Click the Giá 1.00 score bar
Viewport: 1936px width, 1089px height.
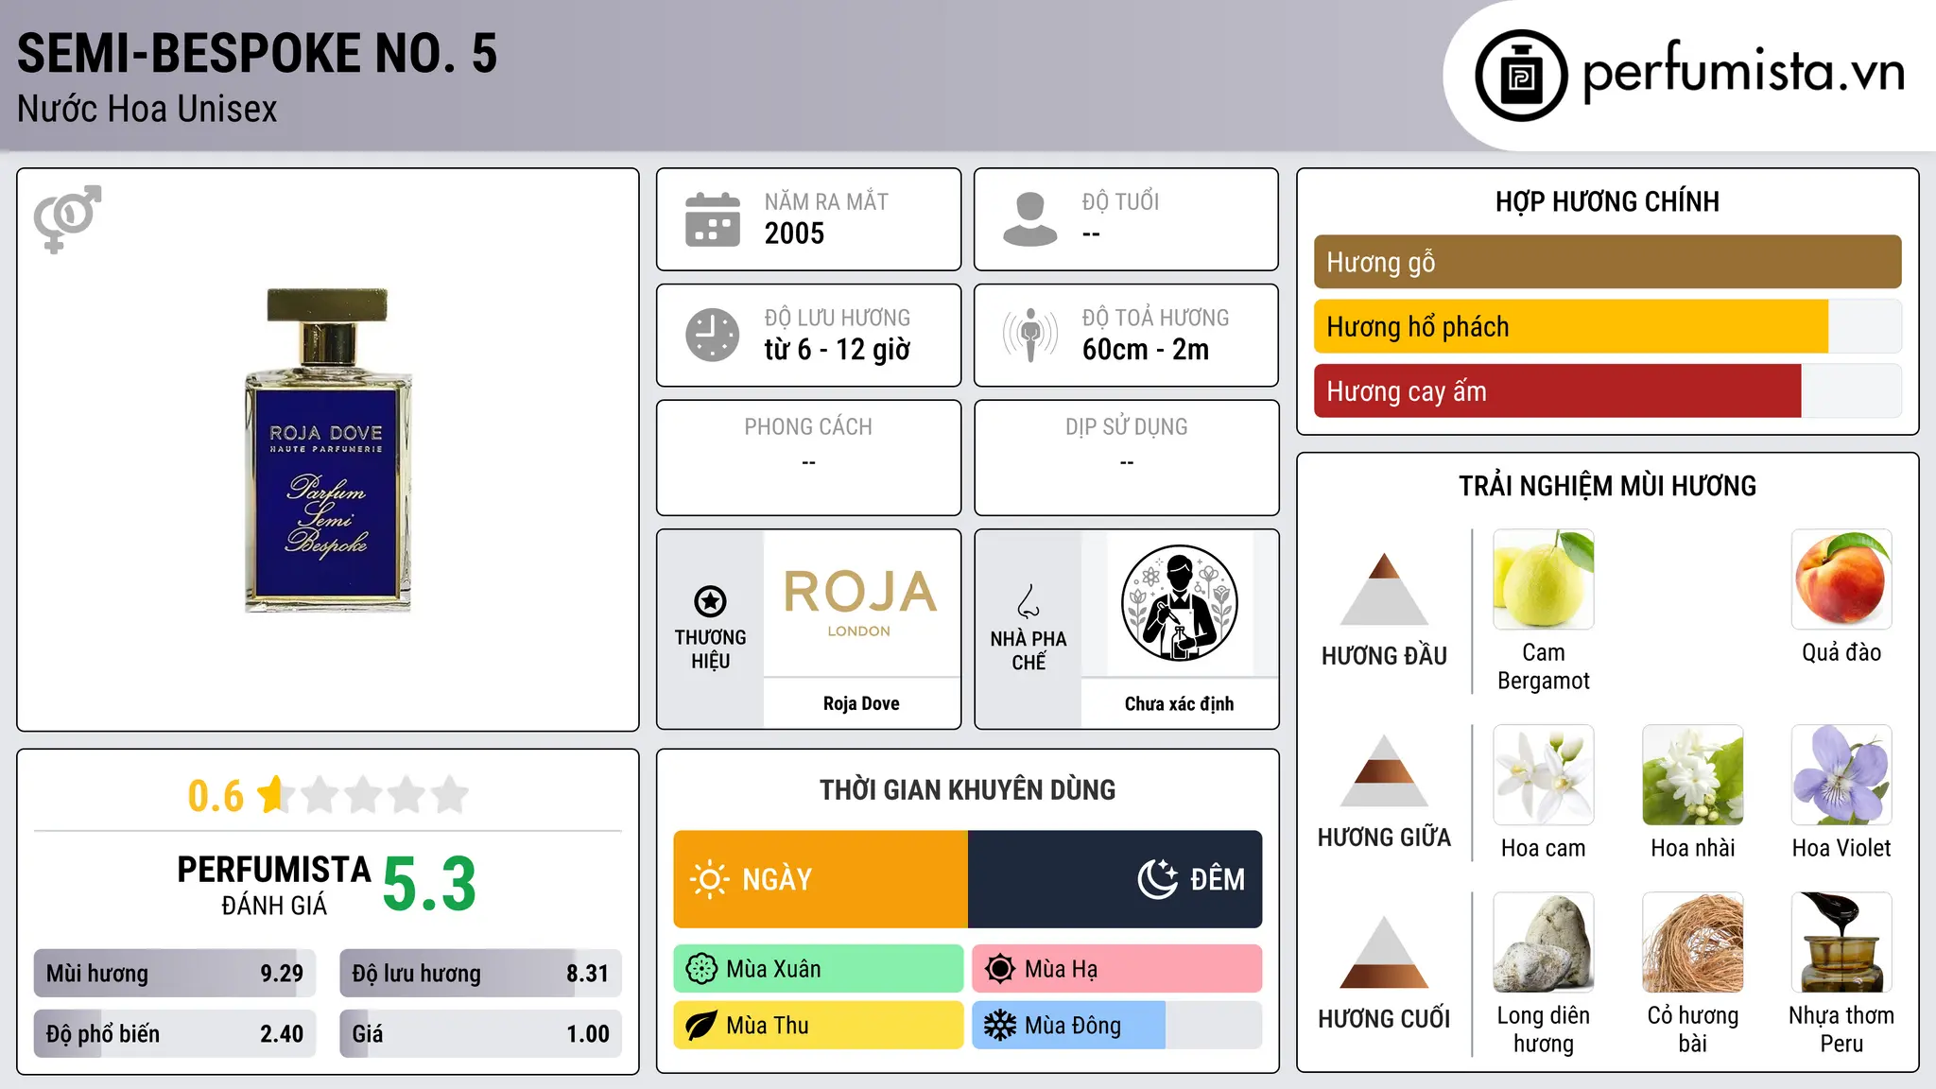point(480,1034)
